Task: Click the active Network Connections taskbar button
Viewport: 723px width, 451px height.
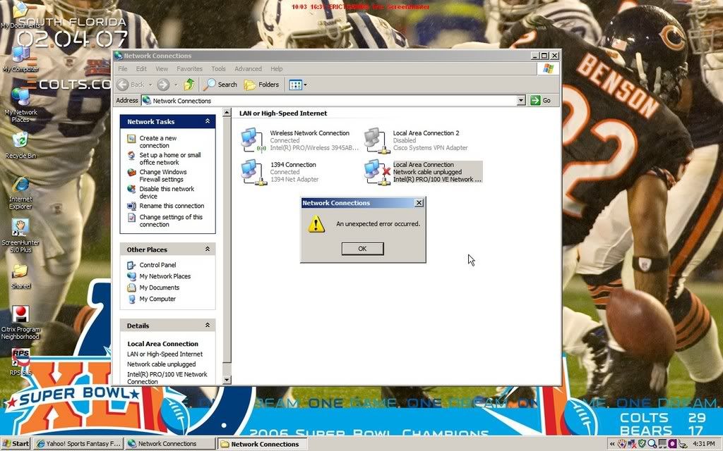Action: pyautogui.click(x=262, y=444)
